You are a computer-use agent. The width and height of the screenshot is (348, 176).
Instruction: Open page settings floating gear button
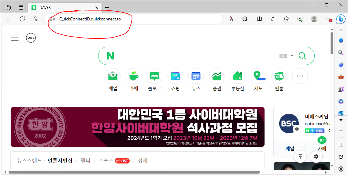[x=316, y=156]
